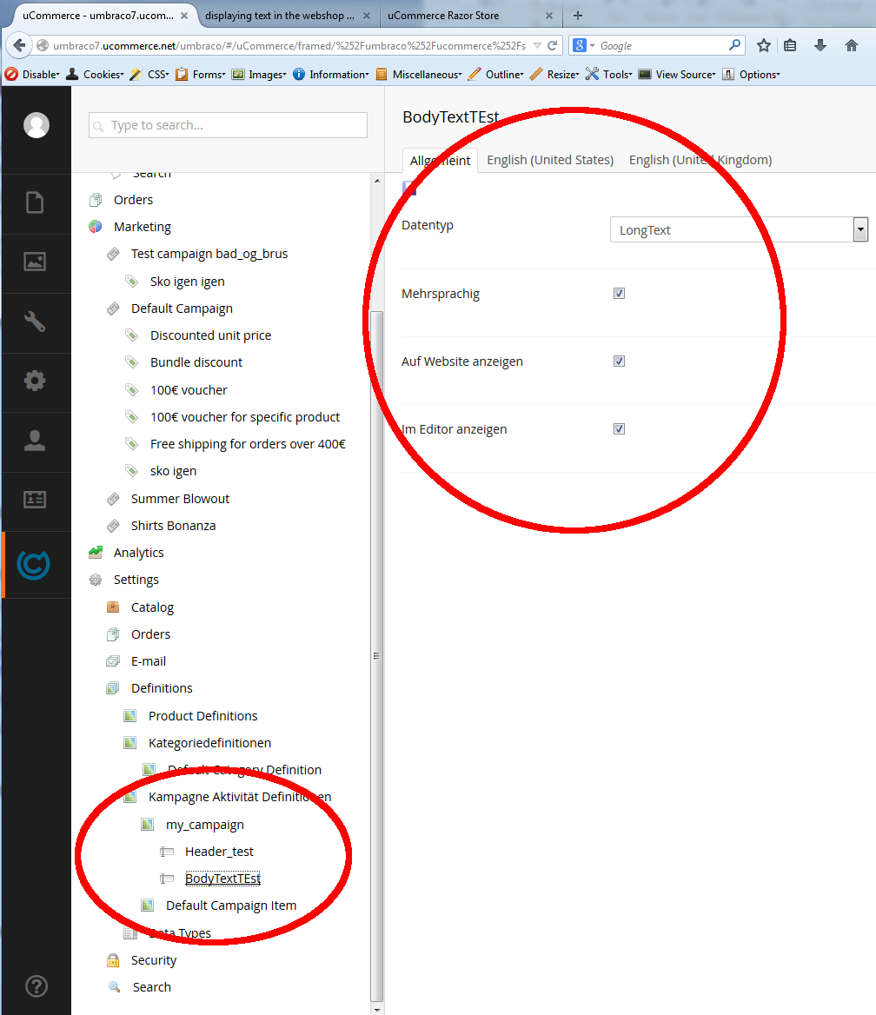Image resolution: width=876 pixels, height=1015 pixels.
Task: Open the CSS toolbar menu
Action: (x=149, y=75)
